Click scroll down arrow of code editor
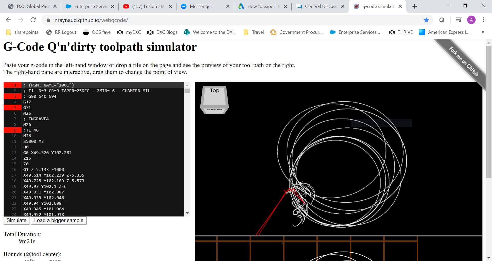 (x=187, y=213)
